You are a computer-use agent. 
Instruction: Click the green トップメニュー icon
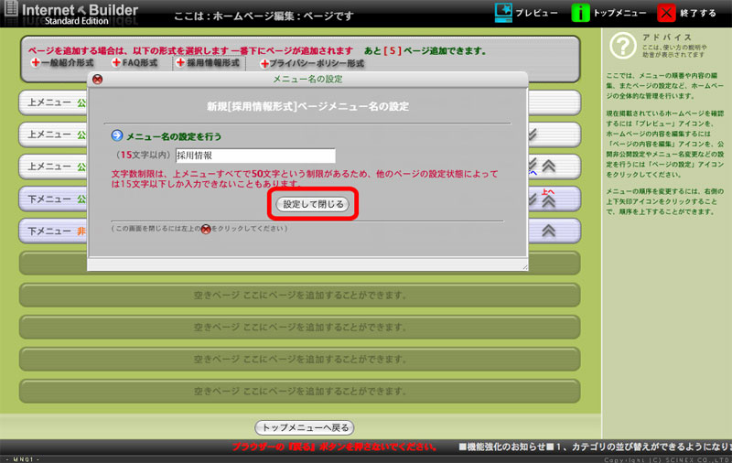(580, 13)
